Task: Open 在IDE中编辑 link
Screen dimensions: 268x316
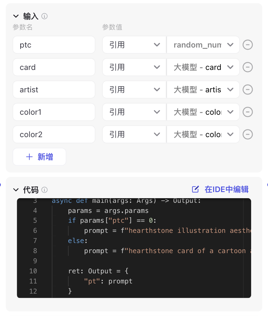Action: tap(227, 189)
